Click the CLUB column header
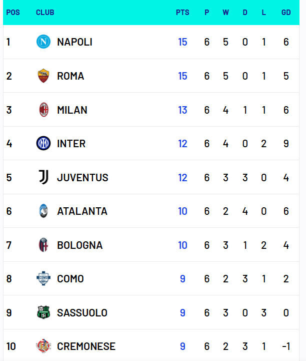Screen dimensions: 306x361 [x=45, y=13]
